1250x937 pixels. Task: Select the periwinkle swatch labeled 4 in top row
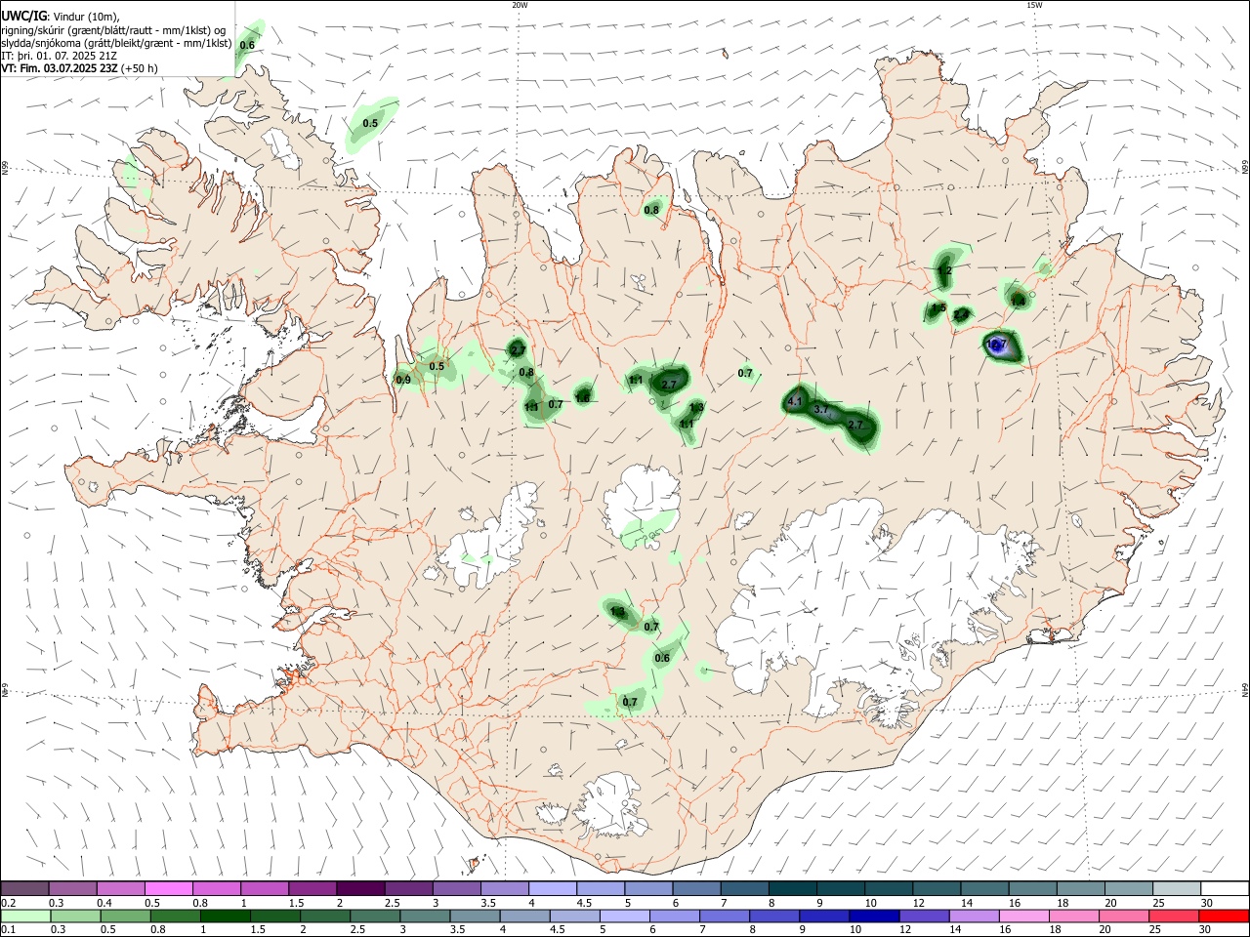553,888
